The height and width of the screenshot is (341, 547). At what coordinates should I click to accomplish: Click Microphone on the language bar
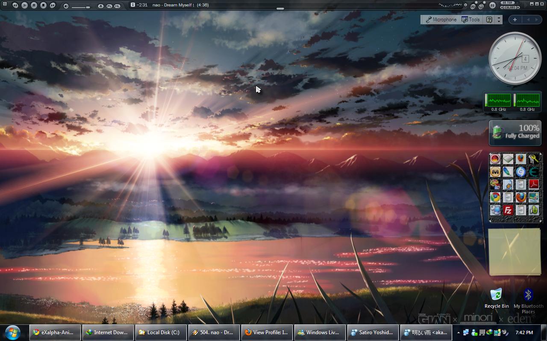pos(441,20)
